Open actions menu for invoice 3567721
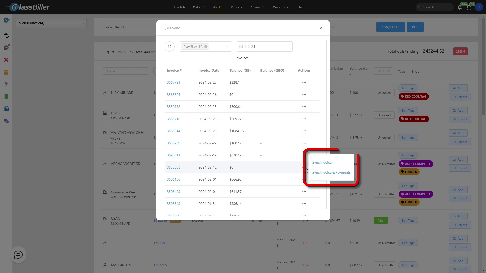486x273 pixels. 304,82
